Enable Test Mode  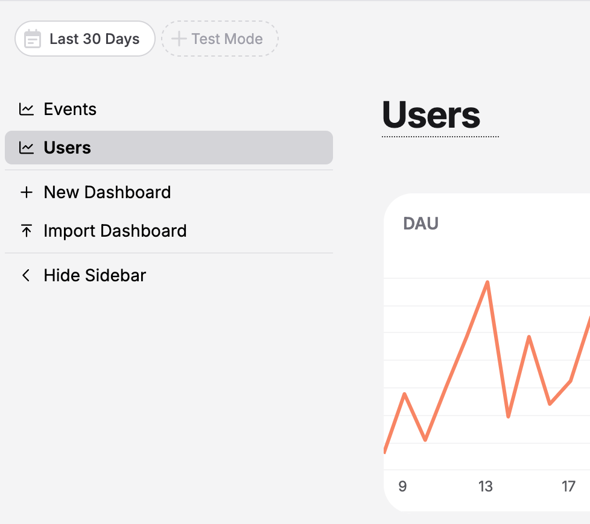(x=220, y=38)
